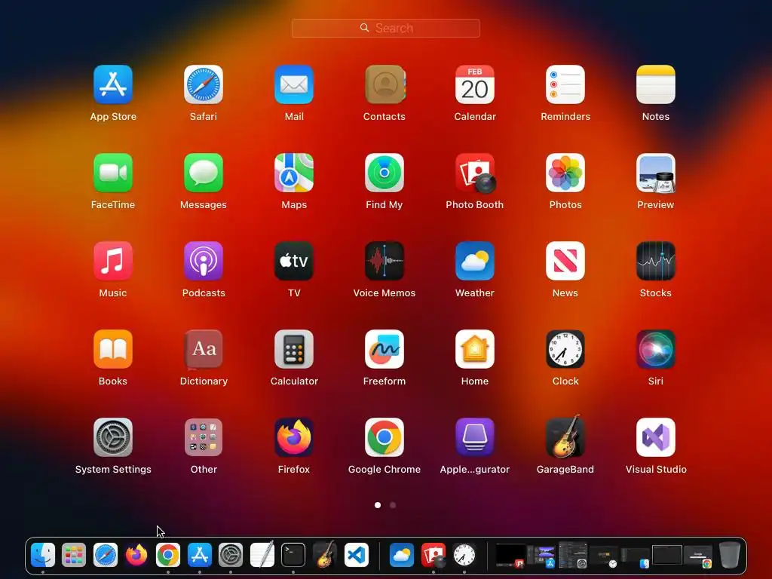Open GarageBand in the Dock
This screenshot has width=772, height=579.
[x=324, y=554]
